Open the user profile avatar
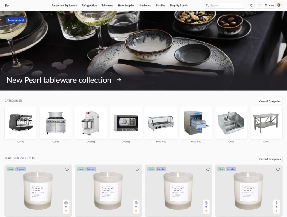 (x=279, y=5)
